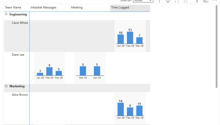Click the vertical scrollbar thumb
This screenshot has width=220, height=125.
tap(217, 46)
